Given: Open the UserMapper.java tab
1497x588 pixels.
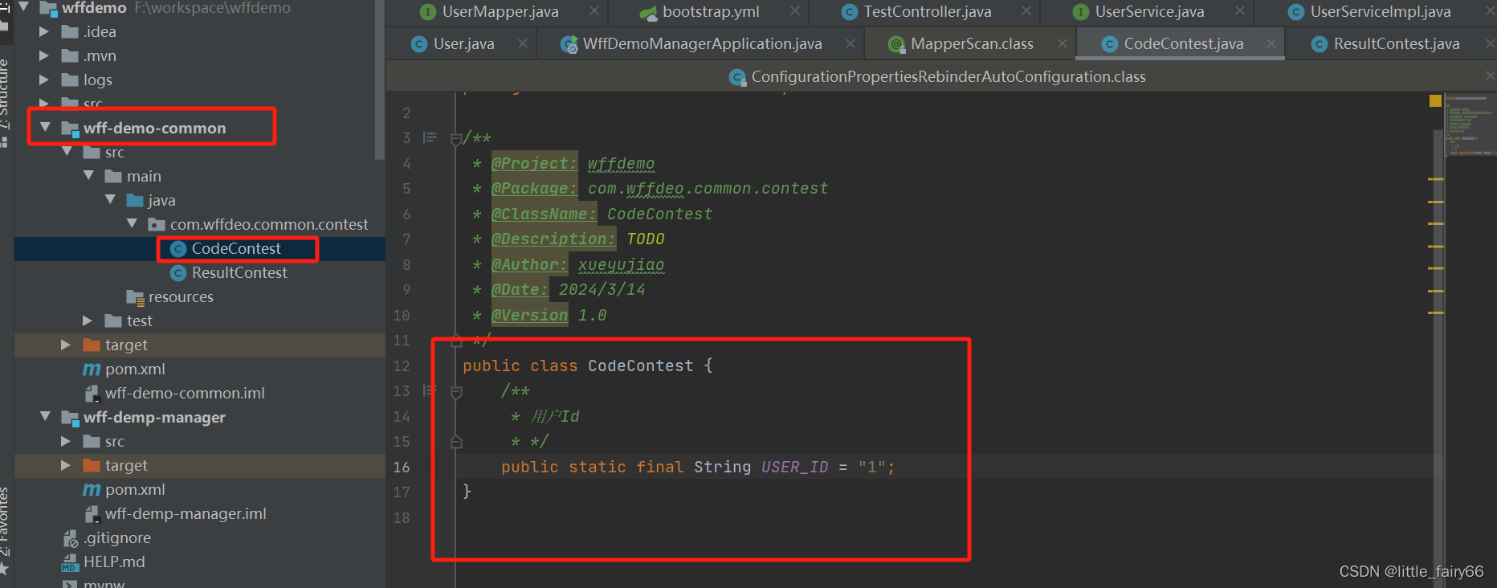Looking at the screenshot, I should (500, 12).
